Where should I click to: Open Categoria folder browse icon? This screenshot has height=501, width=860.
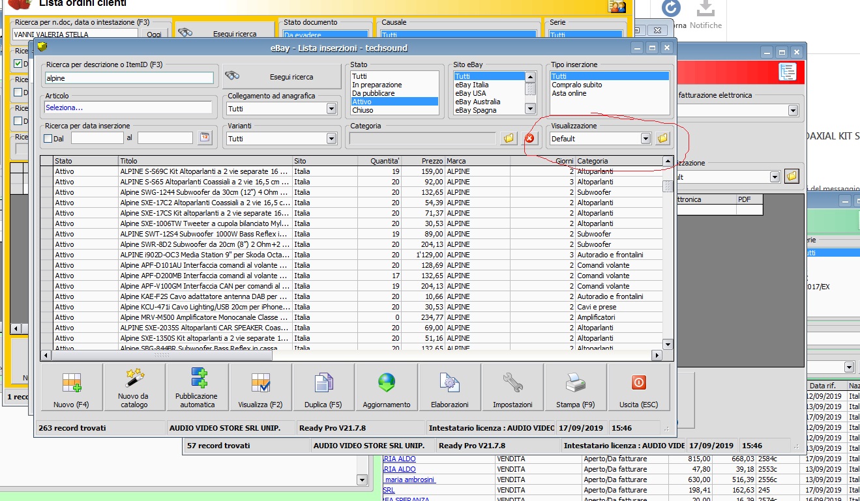pyautogui.click(x=509, y=138)
